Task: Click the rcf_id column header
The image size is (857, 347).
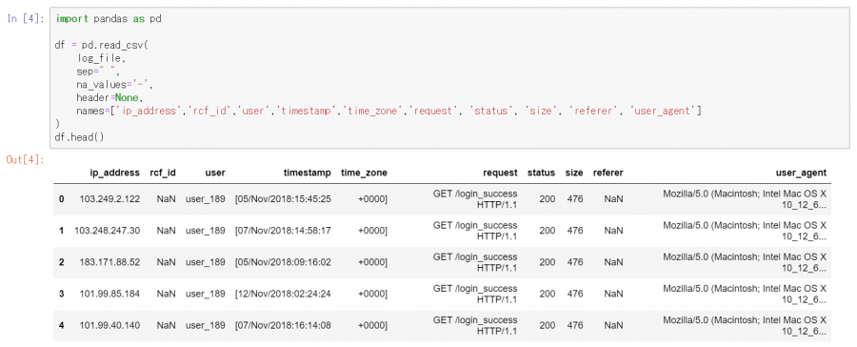Action: coord(162,173)
